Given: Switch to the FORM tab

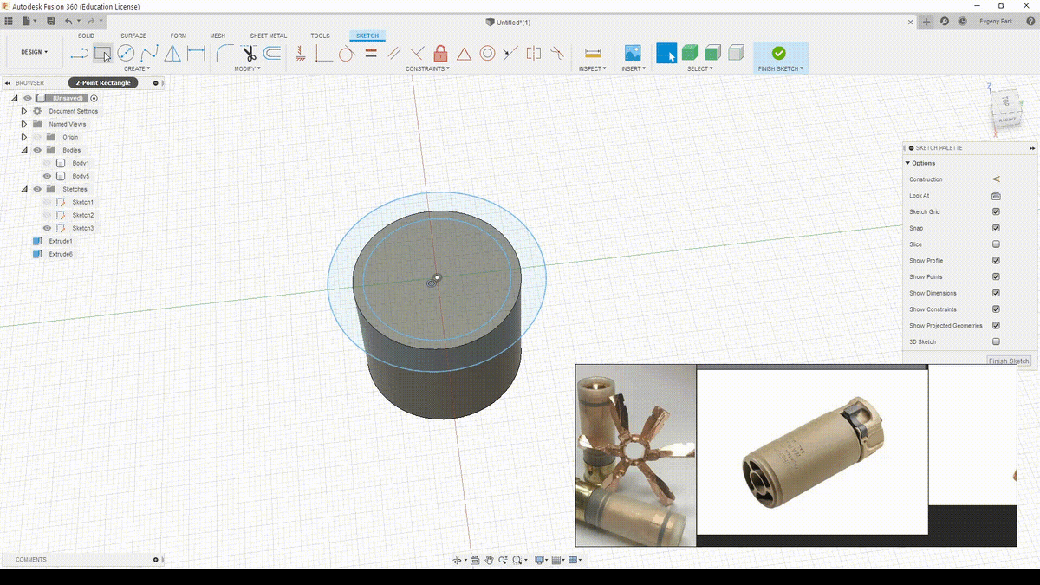Looking at the screenshot, I should [x=179, y=36].
